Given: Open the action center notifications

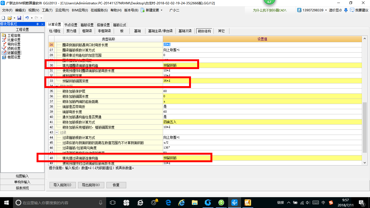Looking at the screenshot, I should 362,202.
